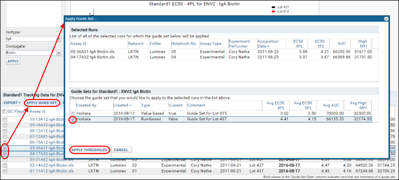Open the 01-11A12-IgA-Biotin.xls assay link
The width and height of the screenshot is (399, 180).
point(52,171)
